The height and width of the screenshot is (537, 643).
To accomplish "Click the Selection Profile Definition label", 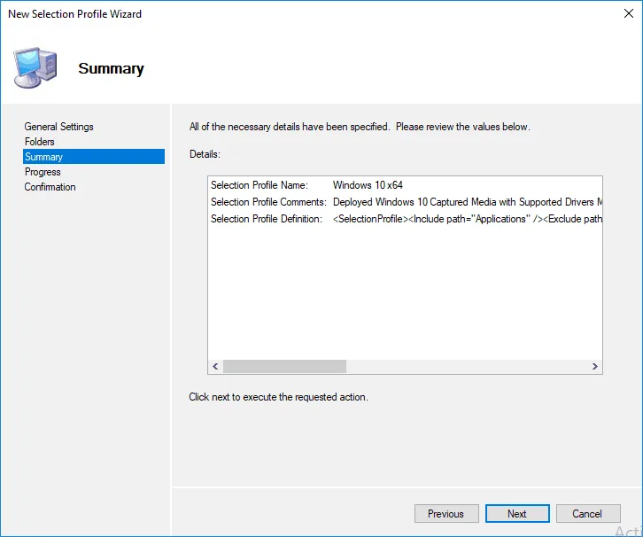I will point(267,219).
